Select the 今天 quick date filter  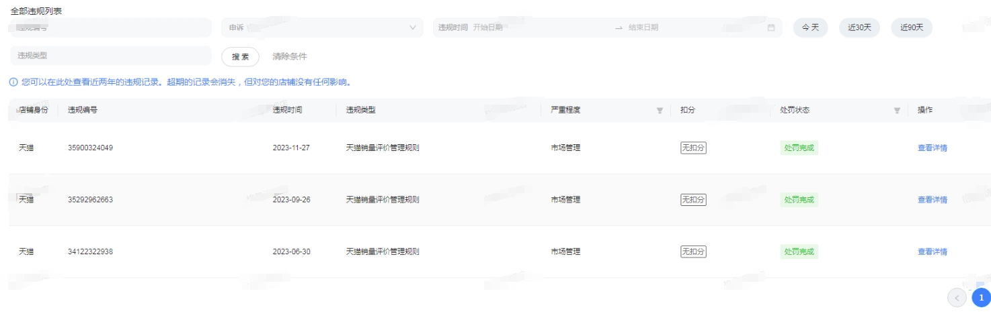pos(811,28)
